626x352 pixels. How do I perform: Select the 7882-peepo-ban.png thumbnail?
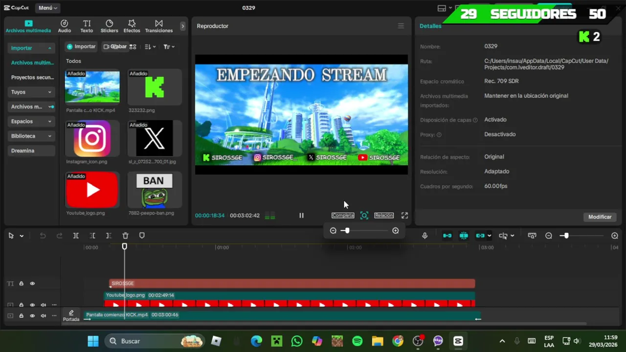tap(155, 190)
